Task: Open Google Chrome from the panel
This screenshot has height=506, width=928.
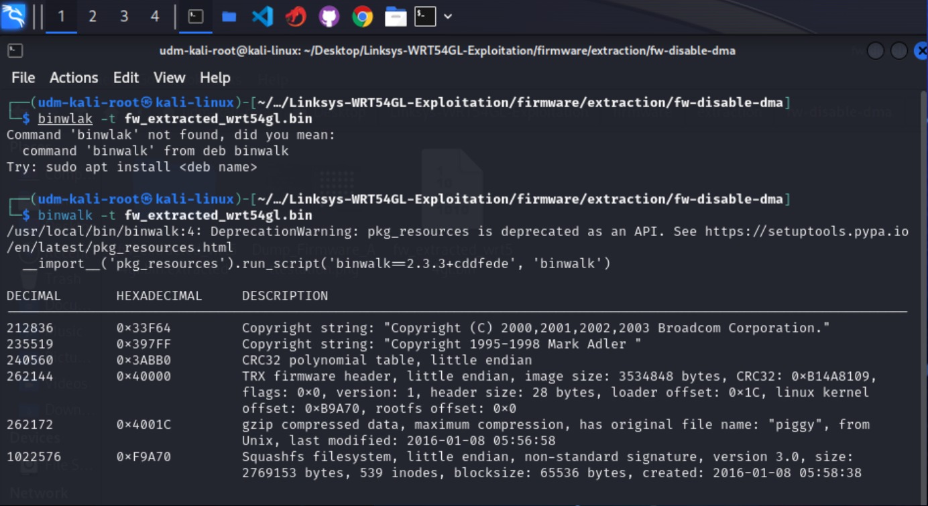Action: point(362,16)
